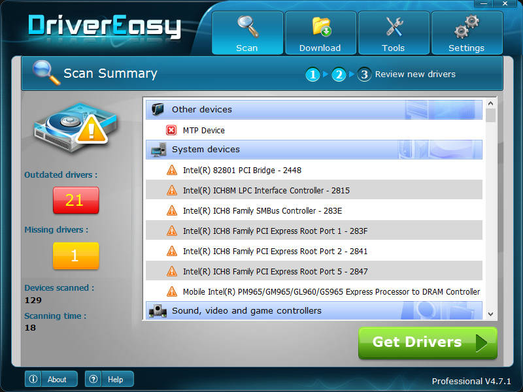Click the device list scrollbar thumb
Image resolution: width=523 pixels, height=392 pixels.
click(490, 116)
